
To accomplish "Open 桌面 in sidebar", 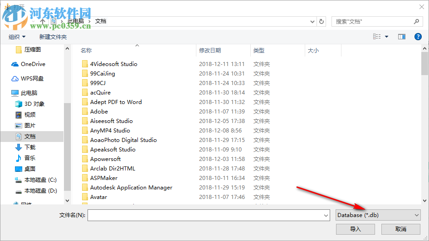I will 25,169.
